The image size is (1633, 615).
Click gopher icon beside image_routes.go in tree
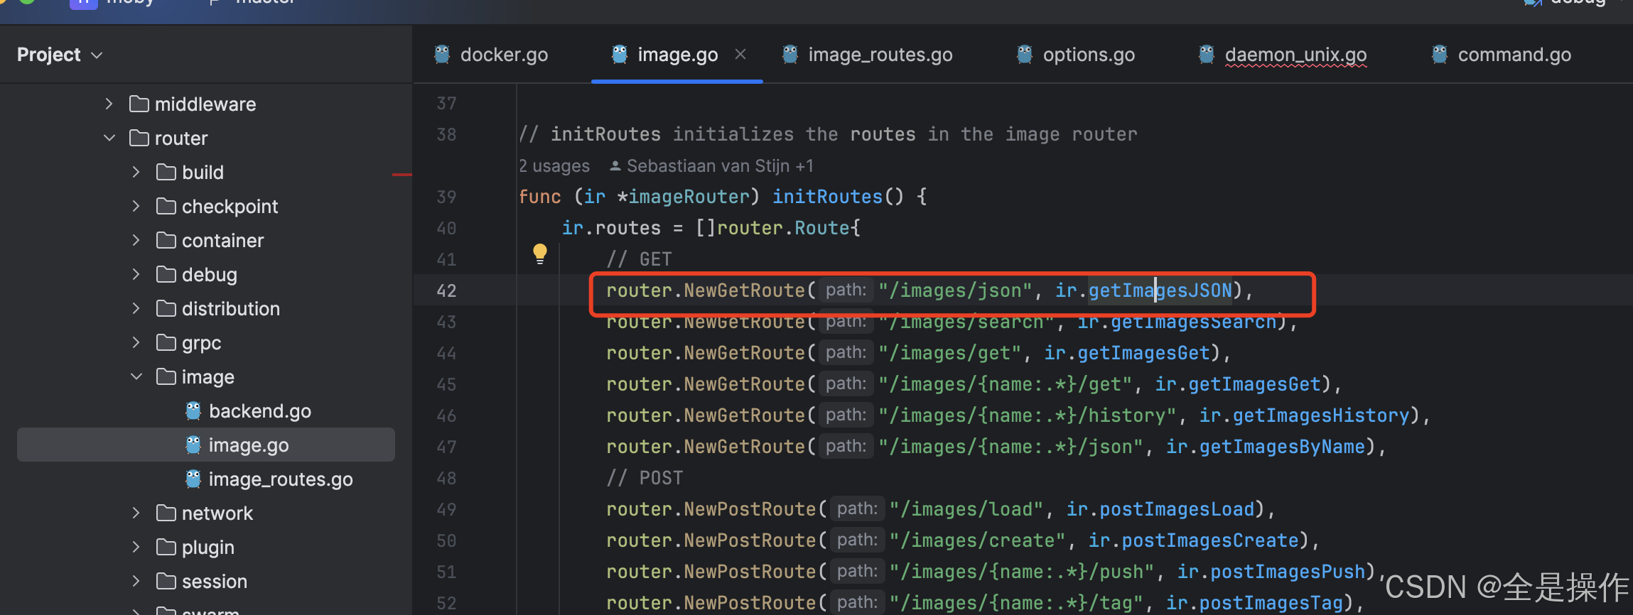pyautogui.click(x=193, y=479)
